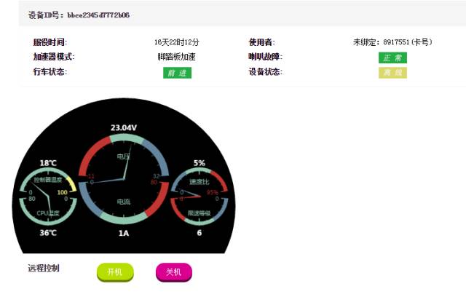
Task: Click the green 正常 horn status badge
Action: [x=392, y=58]
